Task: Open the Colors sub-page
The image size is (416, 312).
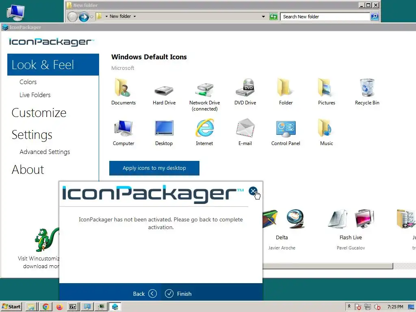Action: tap(28, 82)
